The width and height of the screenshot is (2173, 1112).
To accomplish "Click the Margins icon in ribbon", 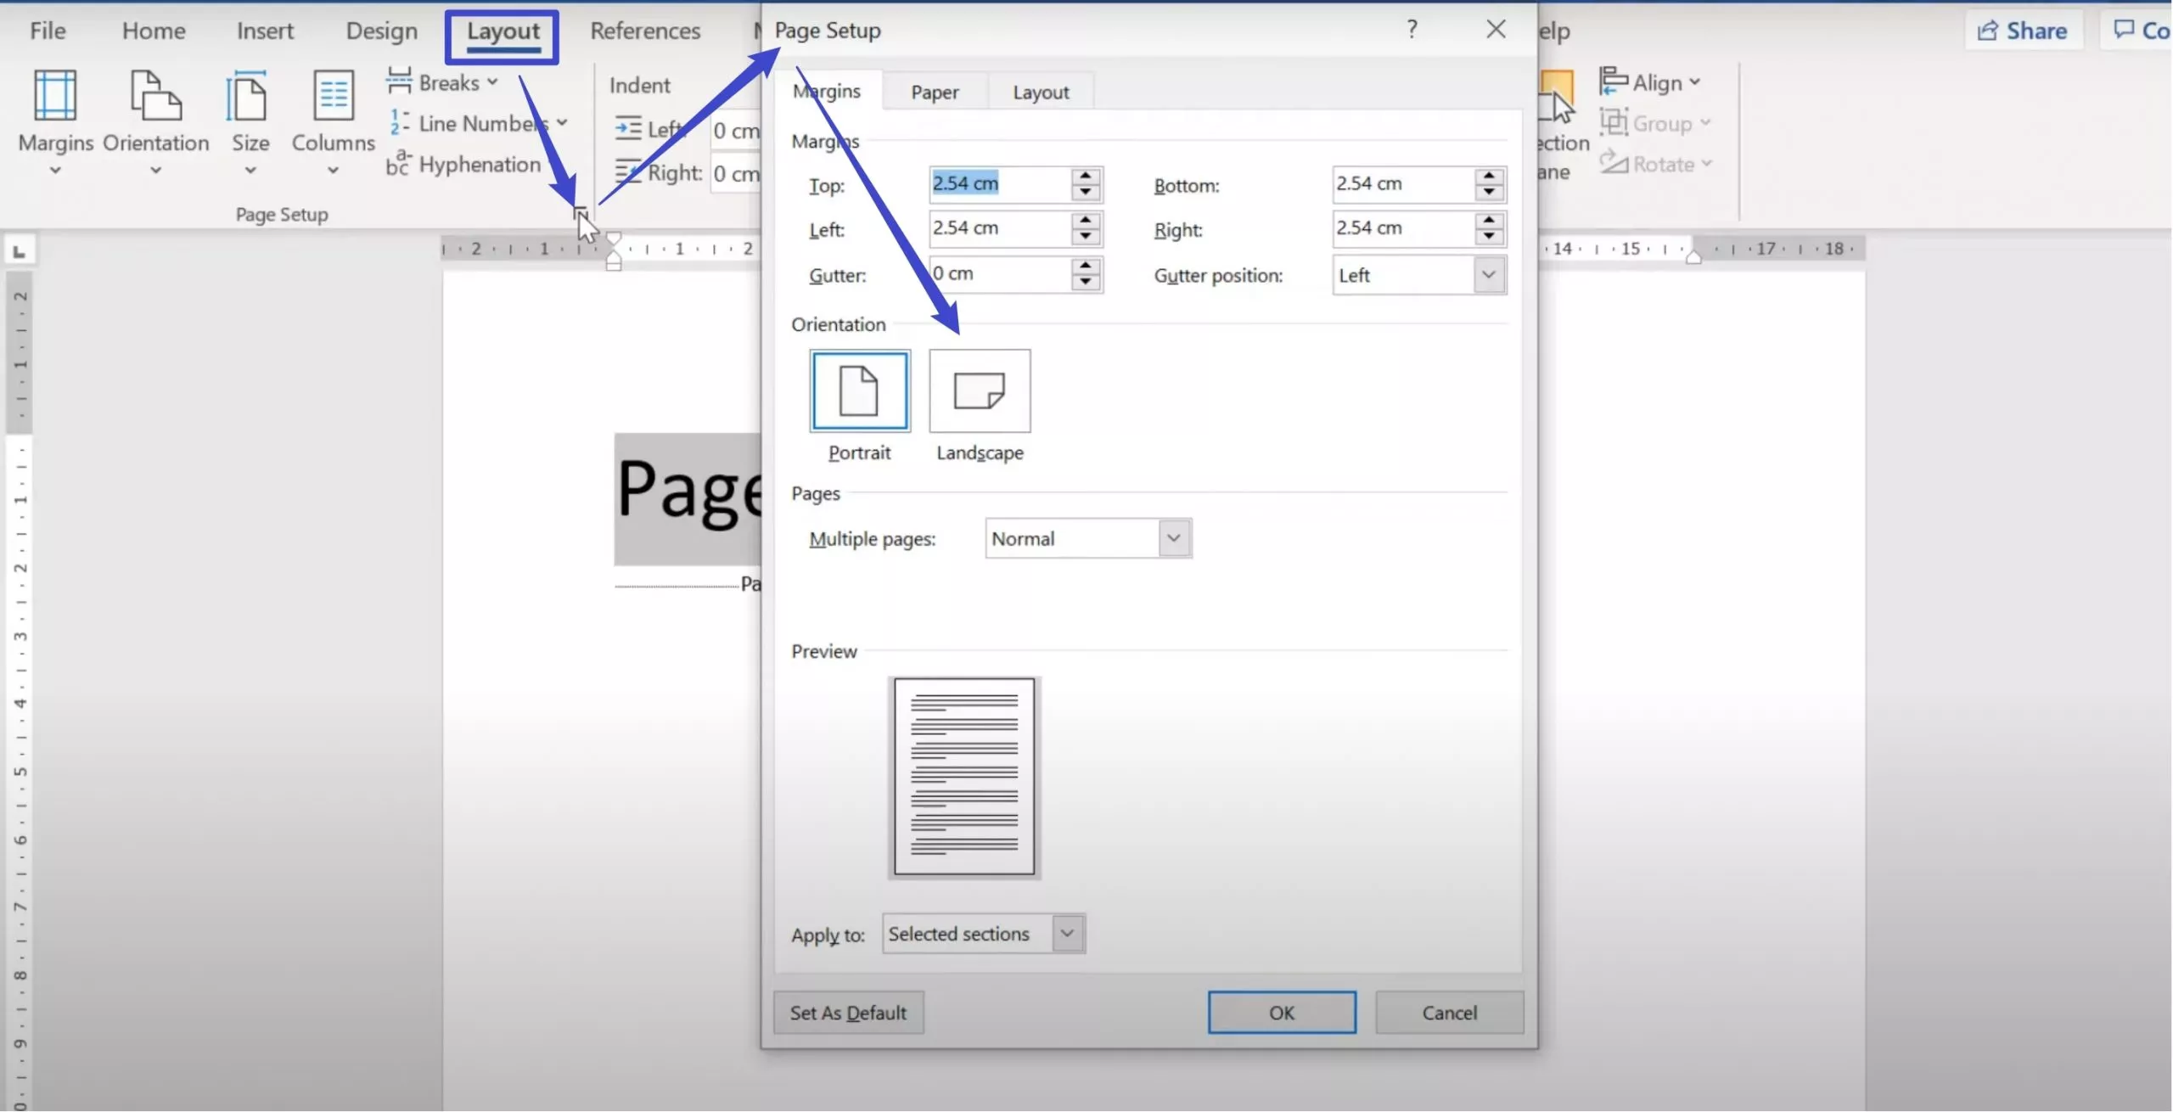I will (x=55, y=95).
